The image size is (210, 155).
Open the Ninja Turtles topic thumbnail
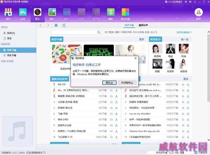[99, 50]
